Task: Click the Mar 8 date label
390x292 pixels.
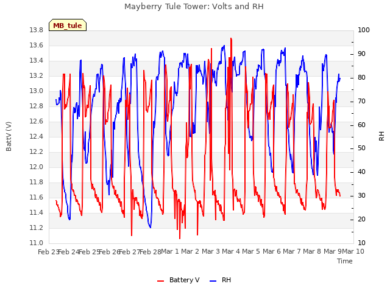Action: 312,251
